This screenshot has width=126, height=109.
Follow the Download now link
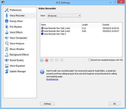(52, 79)
